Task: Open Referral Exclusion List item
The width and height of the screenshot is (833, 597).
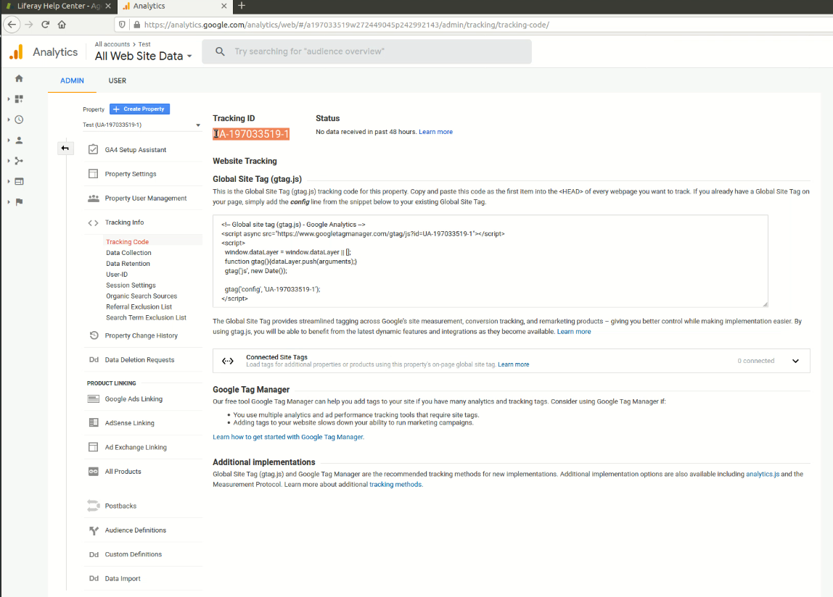Action: pos(139,306)
